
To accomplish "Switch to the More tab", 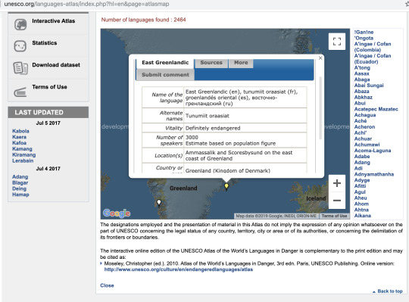I will click(241, 63).
